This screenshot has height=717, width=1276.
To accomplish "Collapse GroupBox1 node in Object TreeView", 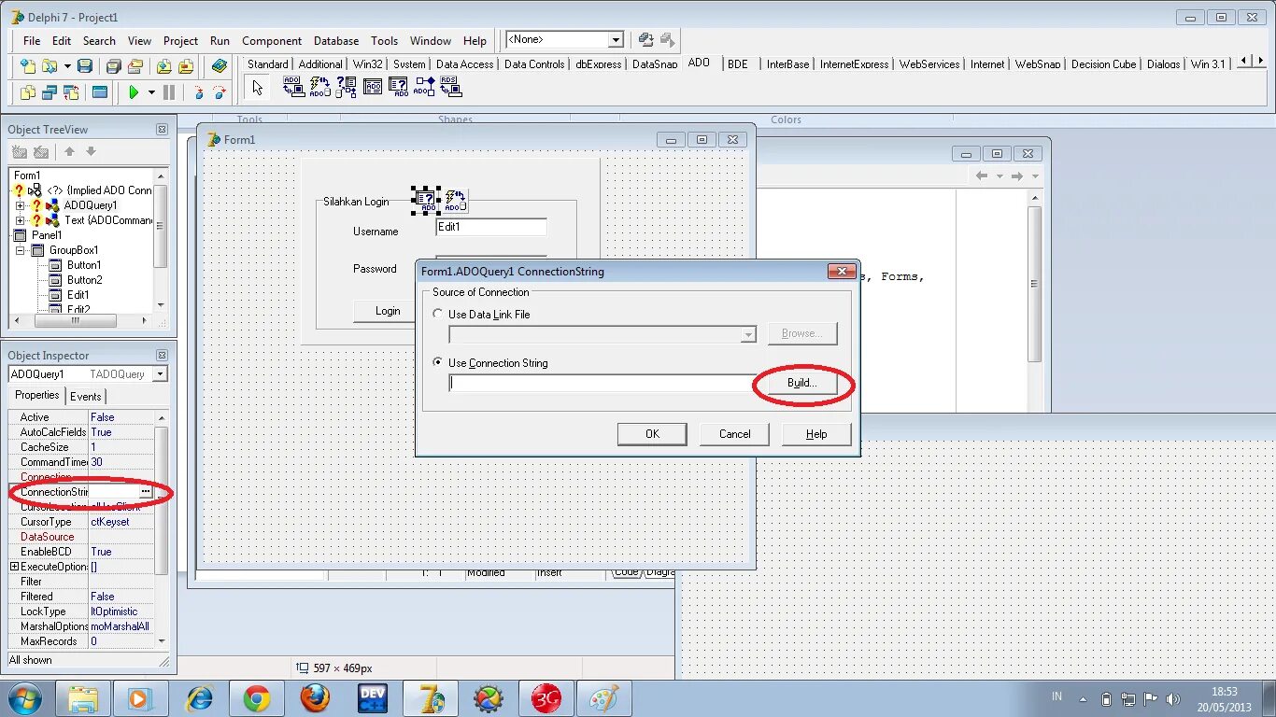I will (20, 250).
